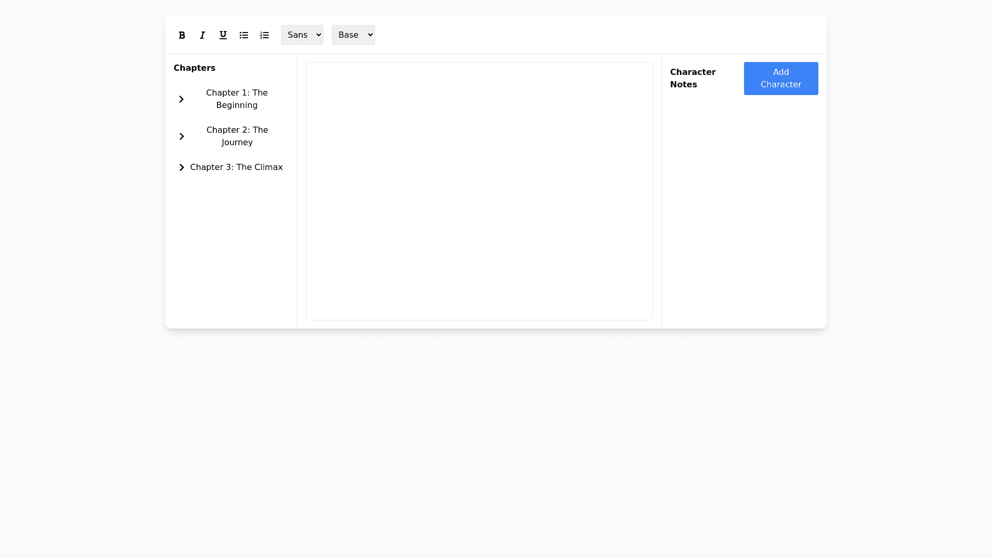Toggle italic formatting

pos(203,35)
